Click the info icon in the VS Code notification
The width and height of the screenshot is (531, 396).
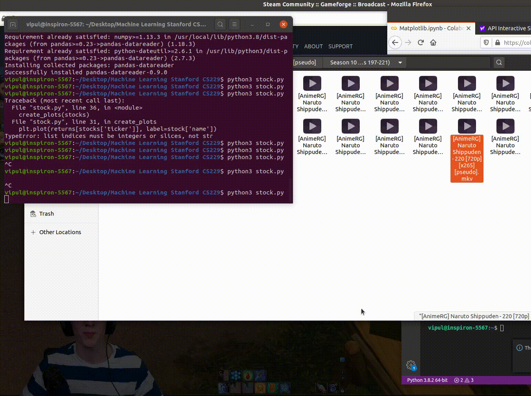click(519, 348)
